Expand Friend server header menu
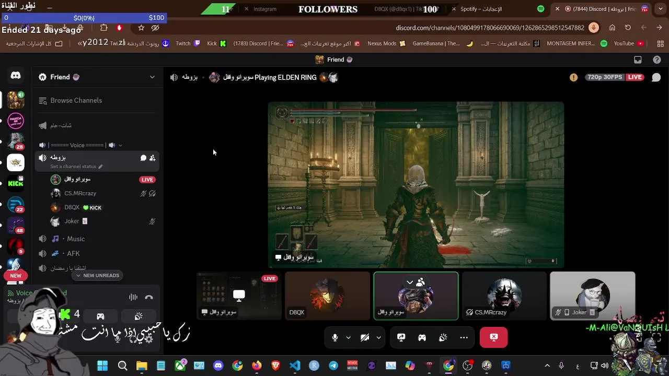The width and height of the screenshot is (669, 376). (152, 77)
